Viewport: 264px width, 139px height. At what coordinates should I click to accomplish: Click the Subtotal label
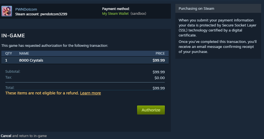click(x=13, y=72)
